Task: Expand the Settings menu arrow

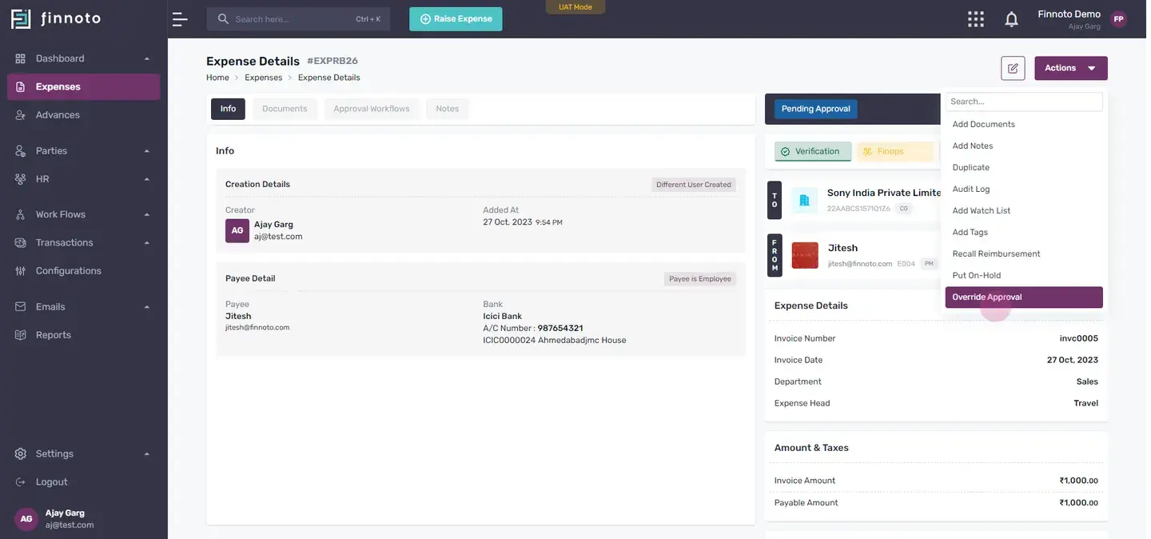Action: point(147,454)
